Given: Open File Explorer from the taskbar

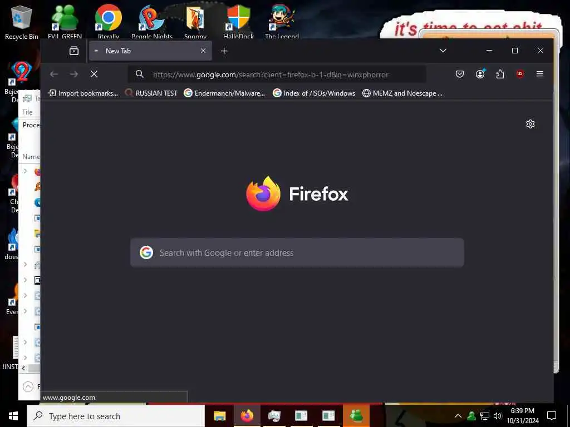Looking at the screenshot, I should [x=219, y=416].
